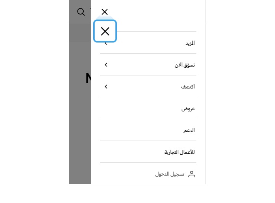Select the تسوق الآن menu entry
Viewport: 275px width, 203px height.
tap(185, 65)
